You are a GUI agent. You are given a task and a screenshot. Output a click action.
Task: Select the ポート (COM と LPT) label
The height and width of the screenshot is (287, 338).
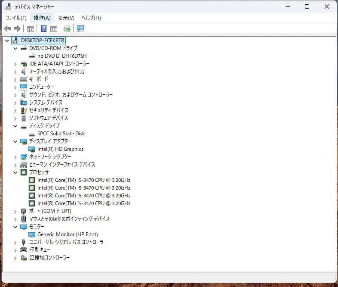pyautogui.click(x=50, y=211)
